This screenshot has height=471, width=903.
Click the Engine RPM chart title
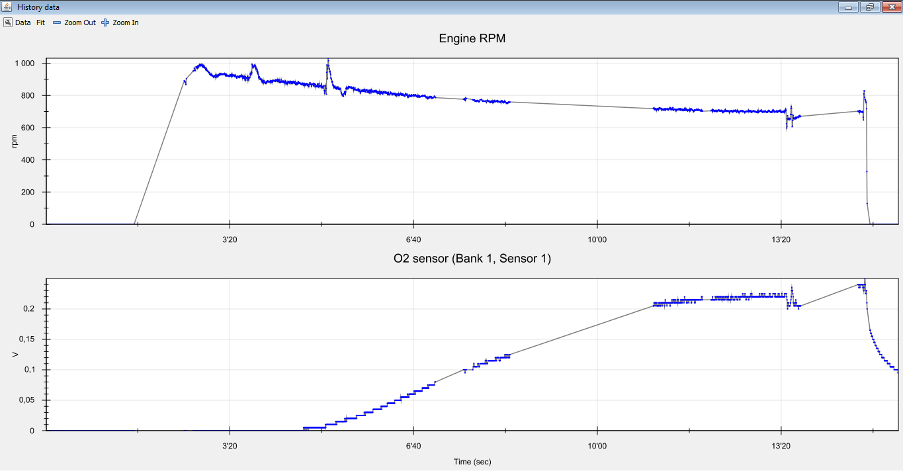[472, 38]
